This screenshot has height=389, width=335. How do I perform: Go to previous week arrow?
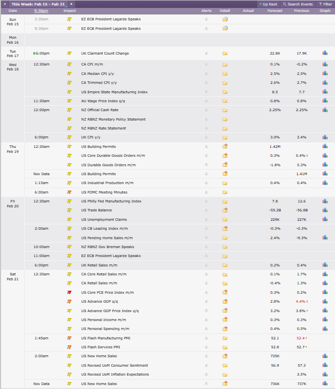click(x=5, y=4)
